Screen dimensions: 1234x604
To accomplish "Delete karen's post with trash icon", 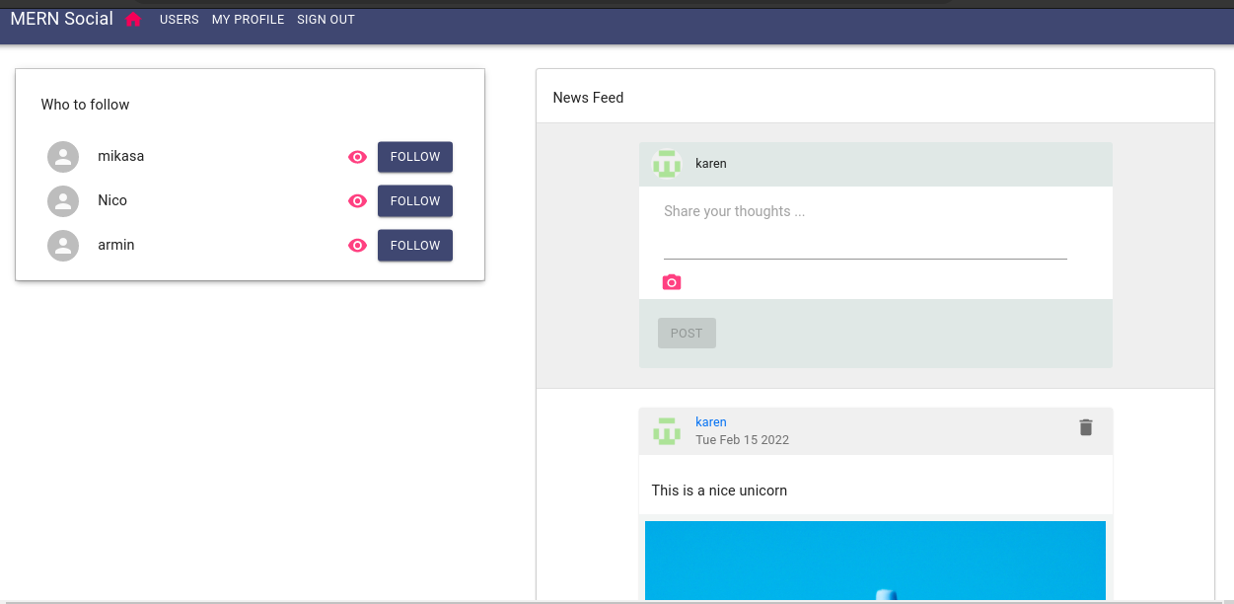I will 1085,427.
